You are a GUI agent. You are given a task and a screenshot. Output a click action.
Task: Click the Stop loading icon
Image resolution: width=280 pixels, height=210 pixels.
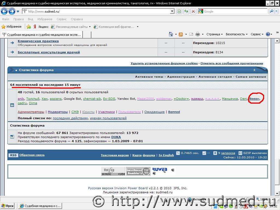tap(193, 11)
